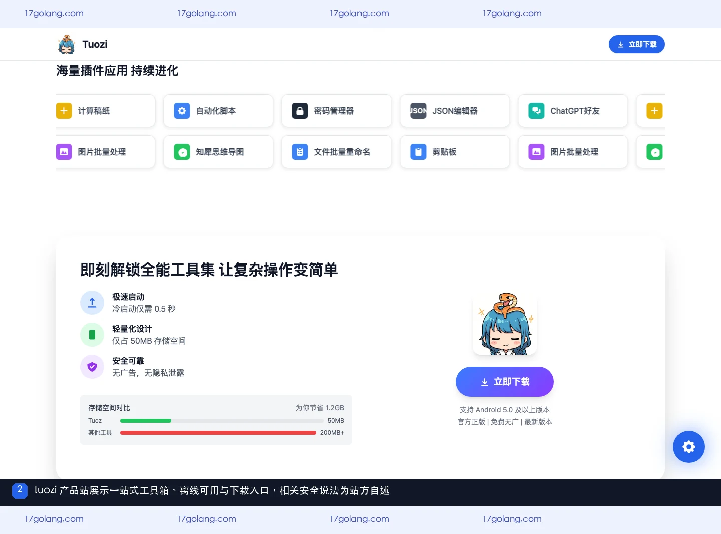Open the Tuozi brand name link

pos(95,44)
